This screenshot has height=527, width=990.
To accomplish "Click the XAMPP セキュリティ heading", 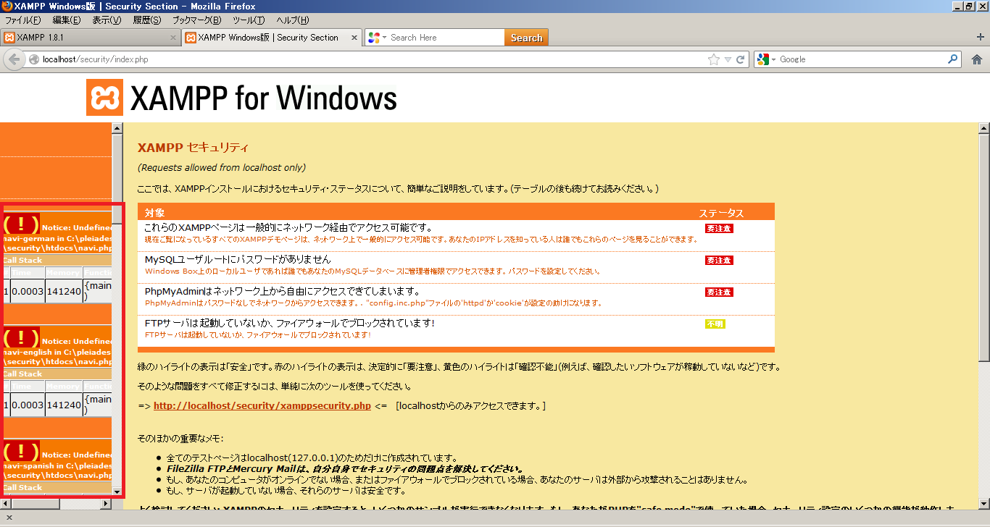I will [x=193, y=148].
